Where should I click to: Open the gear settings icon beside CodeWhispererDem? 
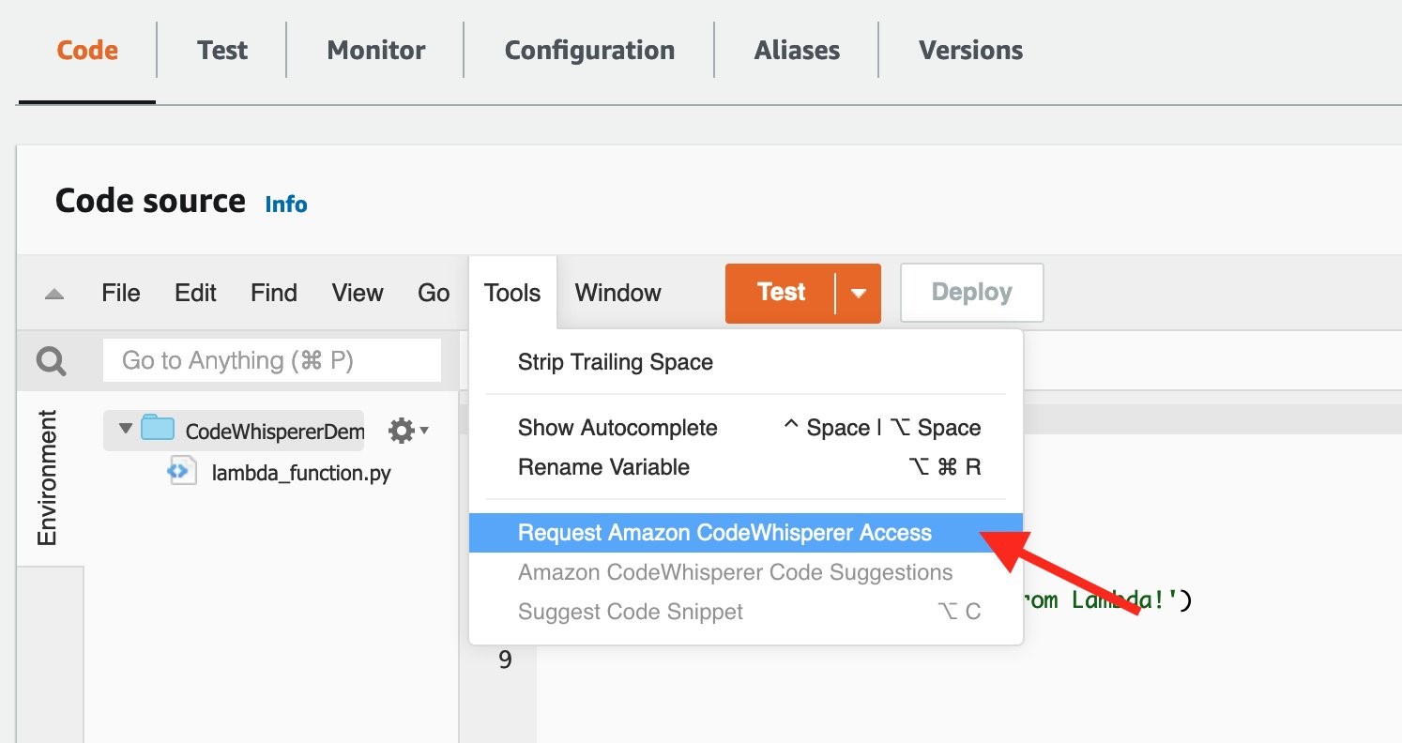click(402, 431)
